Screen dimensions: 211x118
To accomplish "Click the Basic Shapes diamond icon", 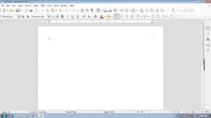I will [185, 10].
